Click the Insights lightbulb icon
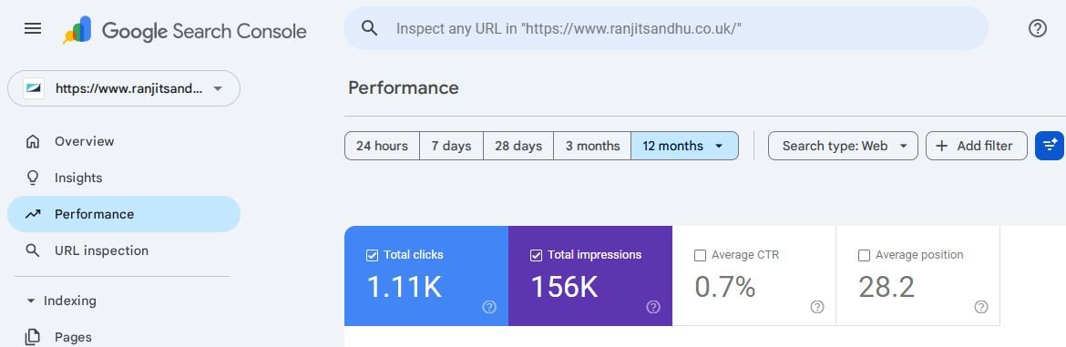Screen dimensions: 1066x347 click(x=32, y=178)
